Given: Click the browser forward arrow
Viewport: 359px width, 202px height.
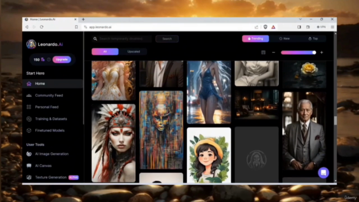Looking at the screenshot, I should coord(34,27).
